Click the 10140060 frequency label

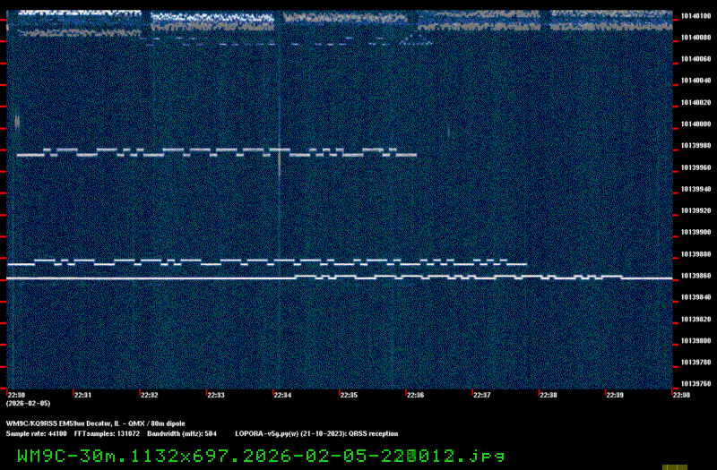click(695, 59)
